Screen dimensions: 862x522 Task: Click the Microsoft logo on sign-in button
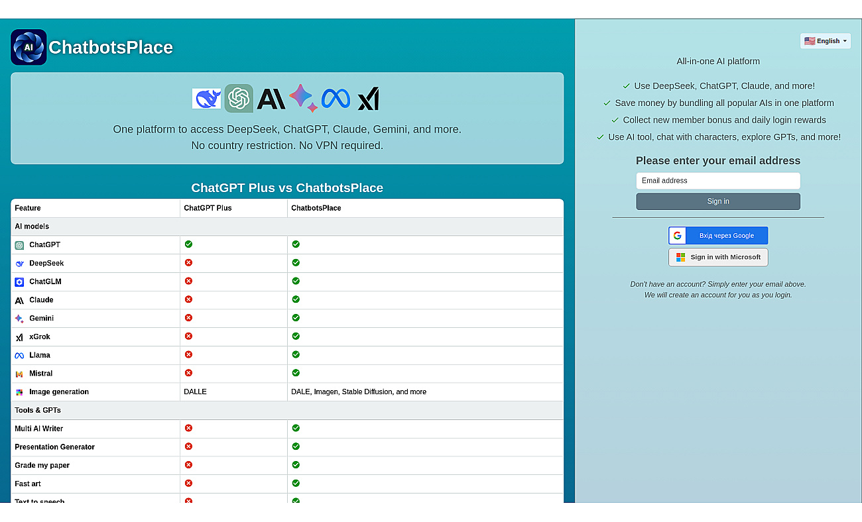680,257
